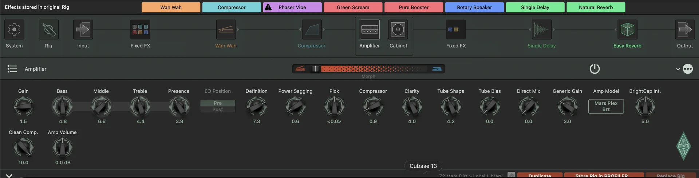Select the Wah Wah pedal module in chain
The image size is (699, 178).
pos(226,29)
